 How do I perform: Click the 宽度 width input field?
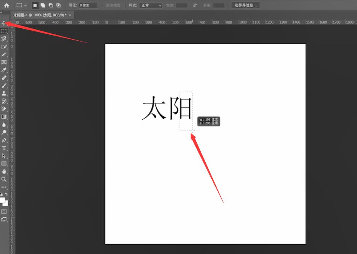182,5
